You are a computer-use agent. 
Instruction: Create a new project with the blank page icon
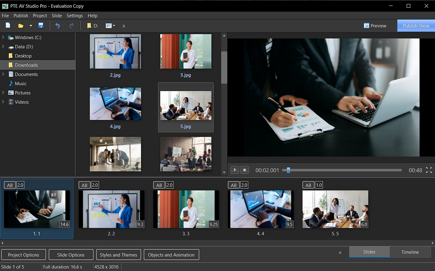tap(8, 25)
